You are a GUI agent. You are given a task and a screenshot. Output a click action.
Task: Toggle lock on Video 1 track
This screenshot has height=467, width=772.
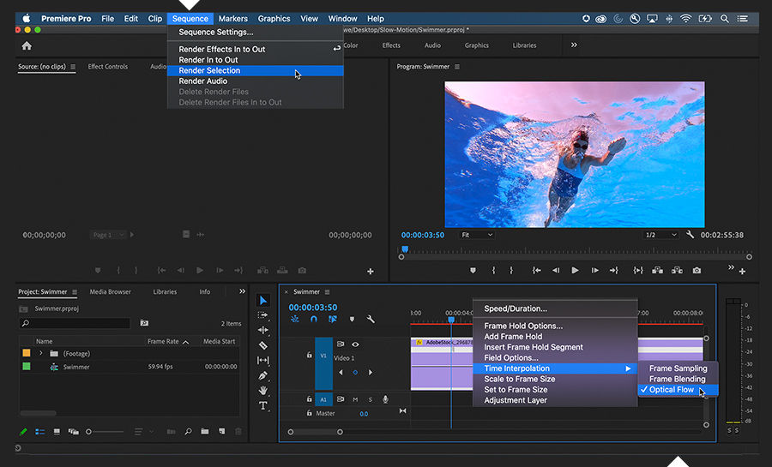[309, 355]
